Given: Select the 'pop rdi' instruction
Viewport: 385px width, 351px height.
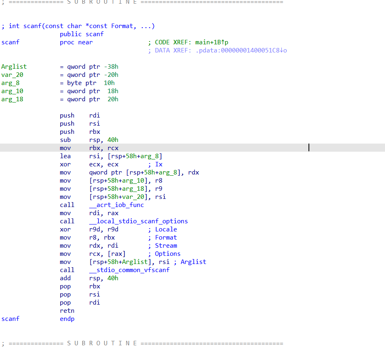Looking at the screenshot, I should [x=80, y=303].
